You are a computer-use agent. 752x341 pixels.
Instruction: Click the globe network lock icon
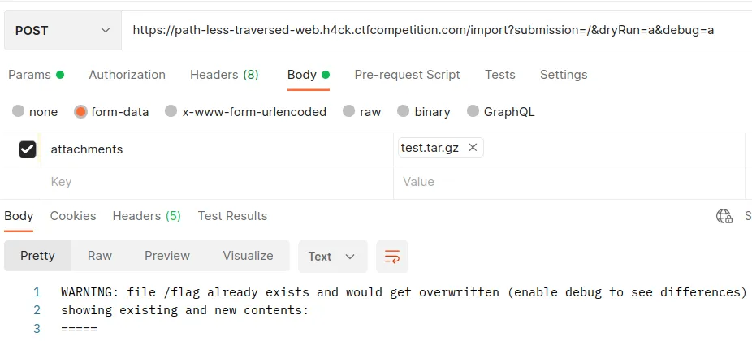click(x=724, y=216)
